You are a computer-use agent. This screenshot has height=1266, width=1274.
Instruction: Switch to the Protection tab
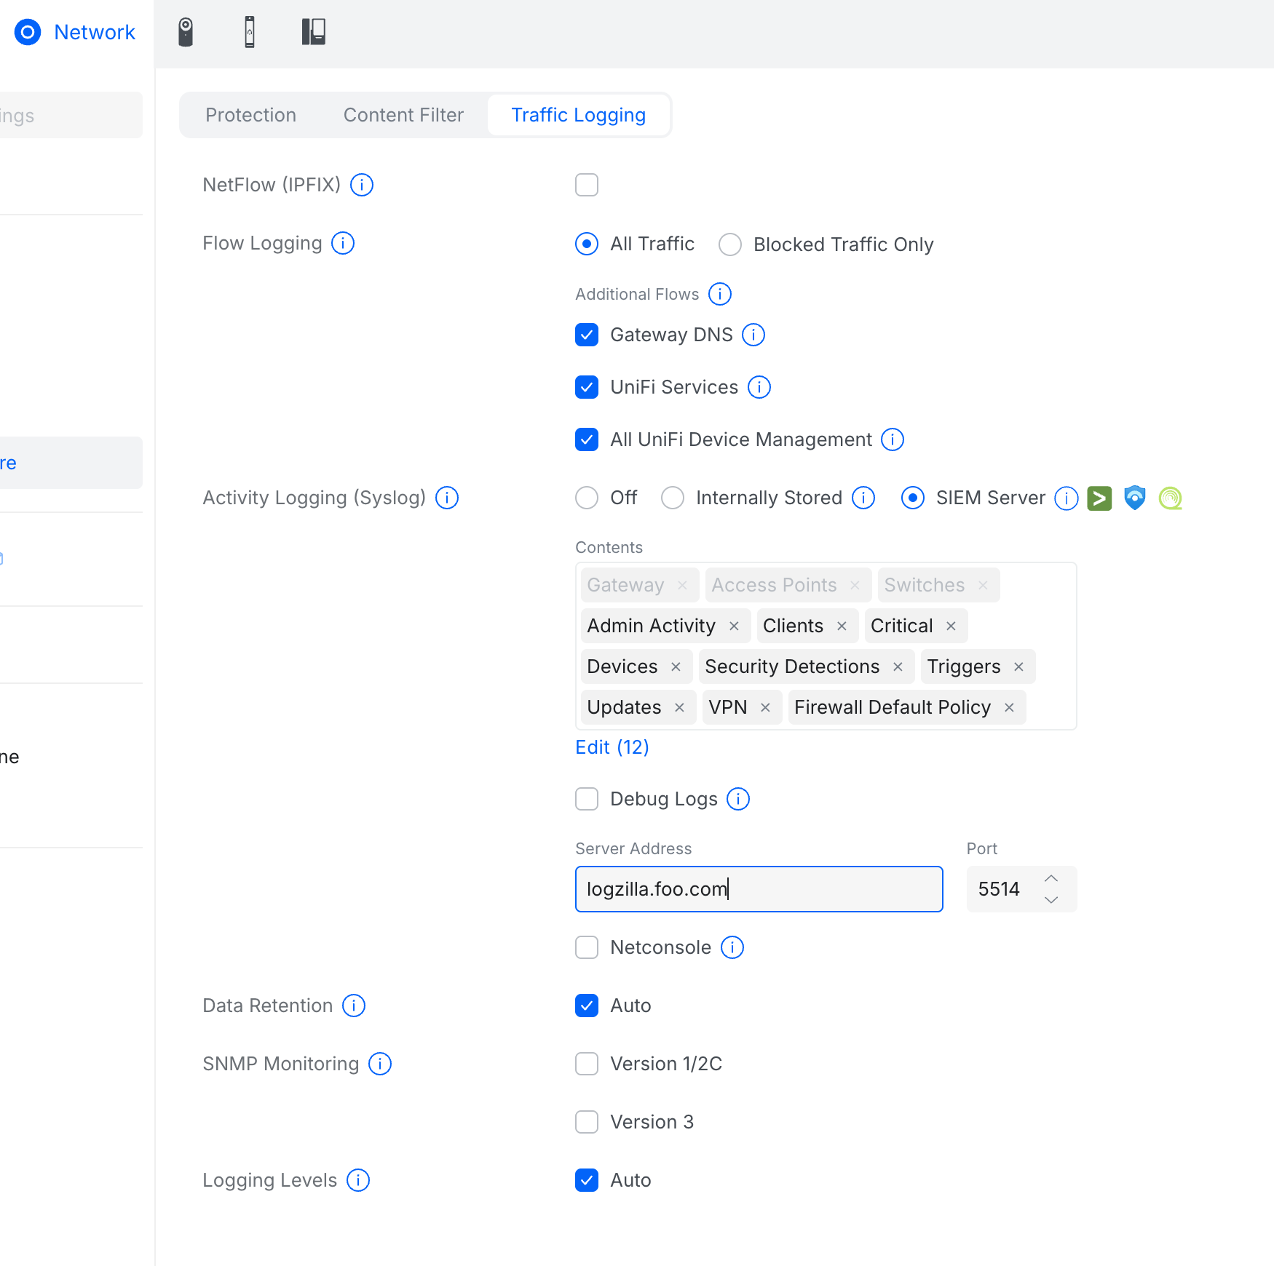tap(250, 114)
